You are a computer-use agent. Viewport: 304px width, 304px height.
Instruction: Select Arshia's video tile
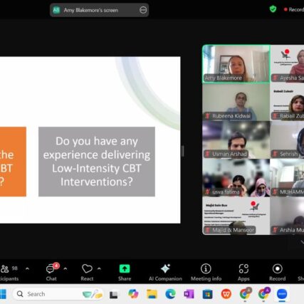click(288, 216)
